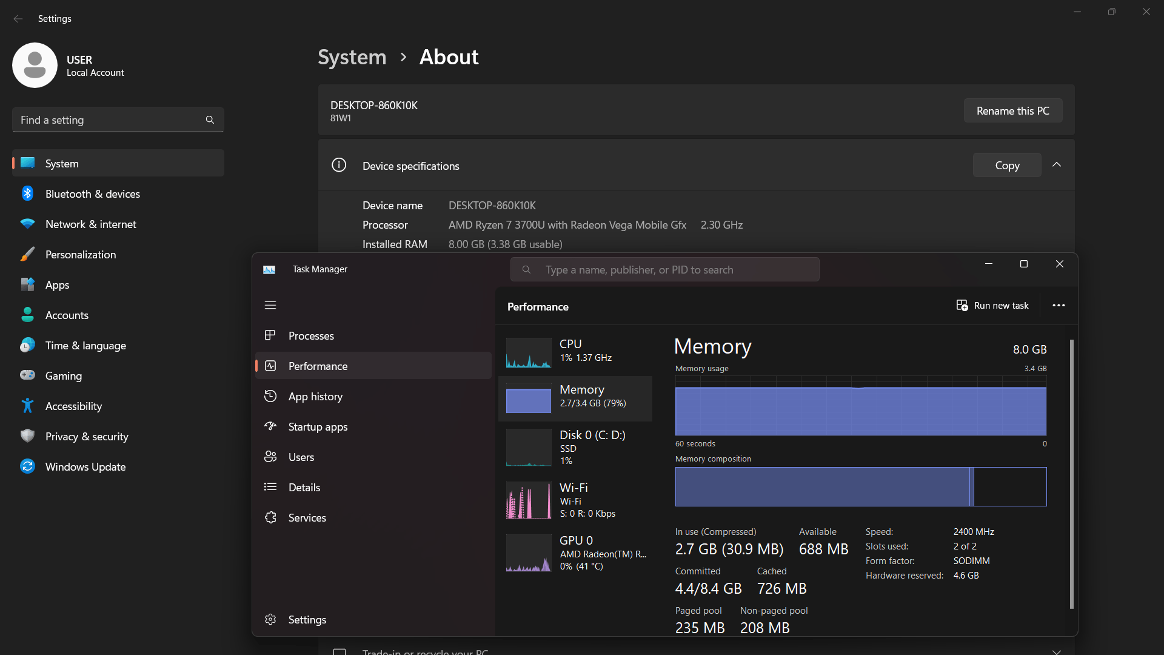Screen dimensions: 1164x655
Task: Click the Personalization paintbrush icon
Action: pyautogui.click(x=27, y=254)
